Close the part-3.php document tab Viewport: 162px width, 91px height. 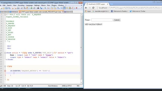63,12
